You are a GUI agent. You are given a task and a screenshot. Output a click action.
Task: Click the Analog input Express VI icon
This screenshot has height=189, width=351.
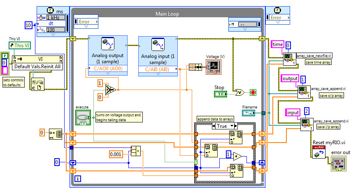157,44
